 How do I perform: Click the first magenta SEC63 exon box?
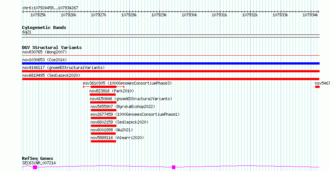[x=35, y=167]
